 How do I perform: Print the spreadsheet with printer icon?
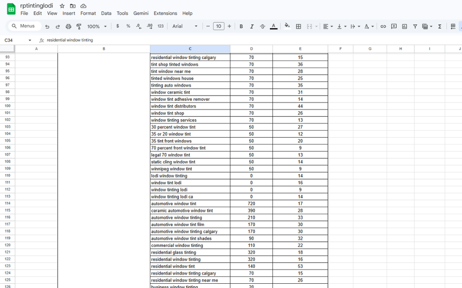click(x=68, y=27)
